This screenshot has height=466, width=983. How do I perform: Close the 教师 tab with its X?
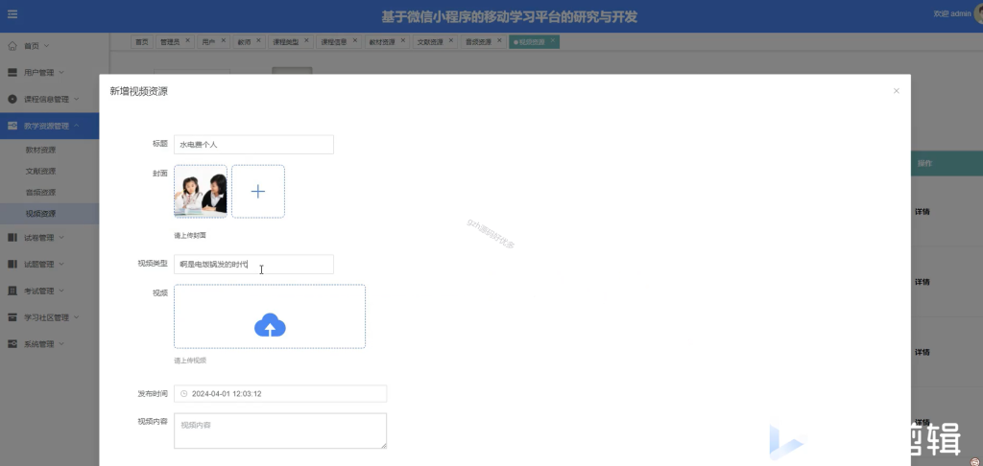(x=259, y=40)
